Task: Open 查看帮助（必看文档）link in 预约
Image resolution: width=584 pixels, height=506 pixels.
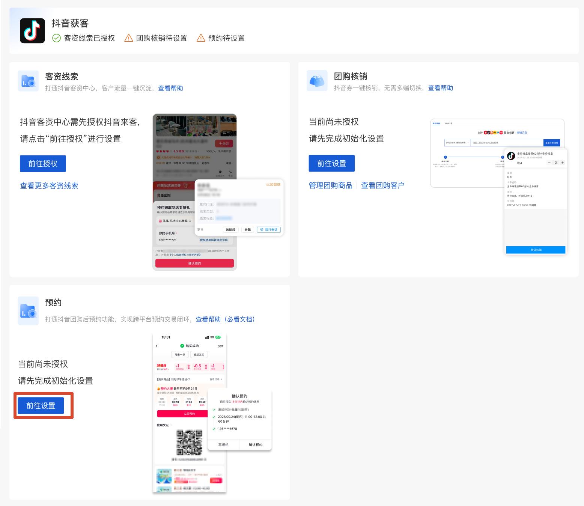Action: [x=225, y=319]
